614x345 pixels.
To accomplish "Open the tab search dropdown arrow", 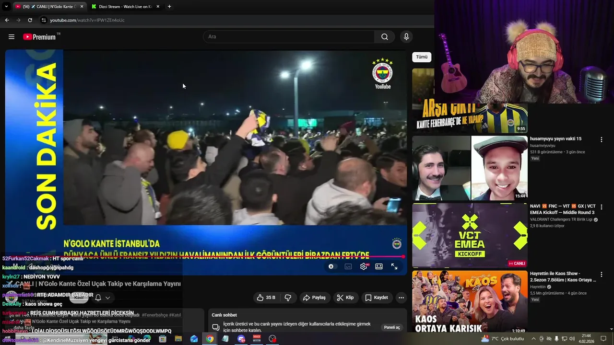I will tap(6, 7).
